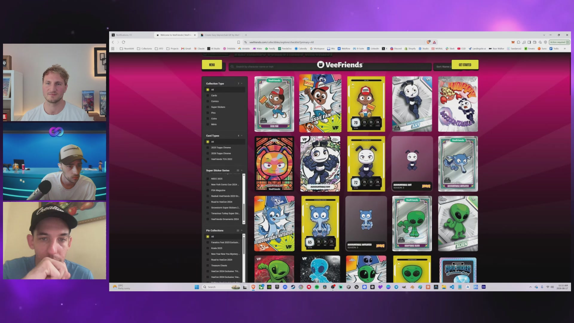Viewport: 574px width, 323px height.
Task: Open Brave browser from the taskbar
Action: tap(253, 287)
